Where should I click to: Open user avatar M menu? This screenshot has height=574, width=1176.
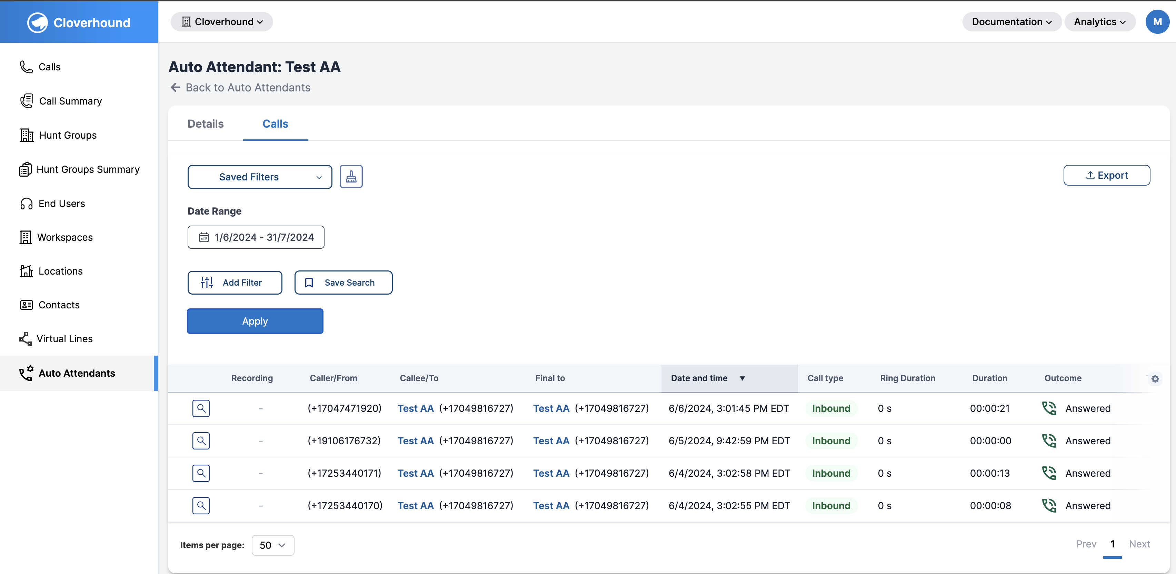click(x=1157, y=22)
